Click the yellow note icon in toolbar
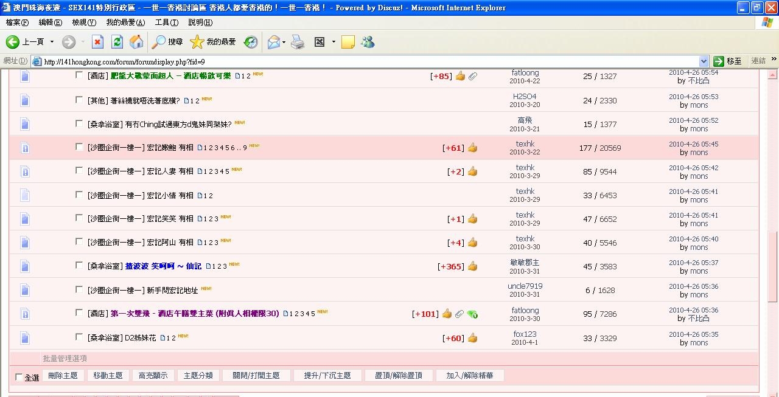This screenshot has width=779, height=397. click(x=348, y=42)
